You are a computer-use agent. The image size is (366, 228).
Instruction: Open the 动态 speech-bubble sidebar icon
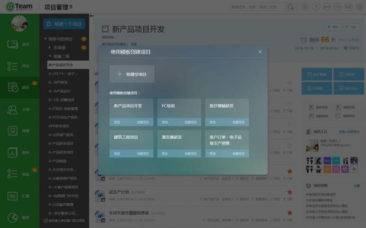click(x=13, y=44)
